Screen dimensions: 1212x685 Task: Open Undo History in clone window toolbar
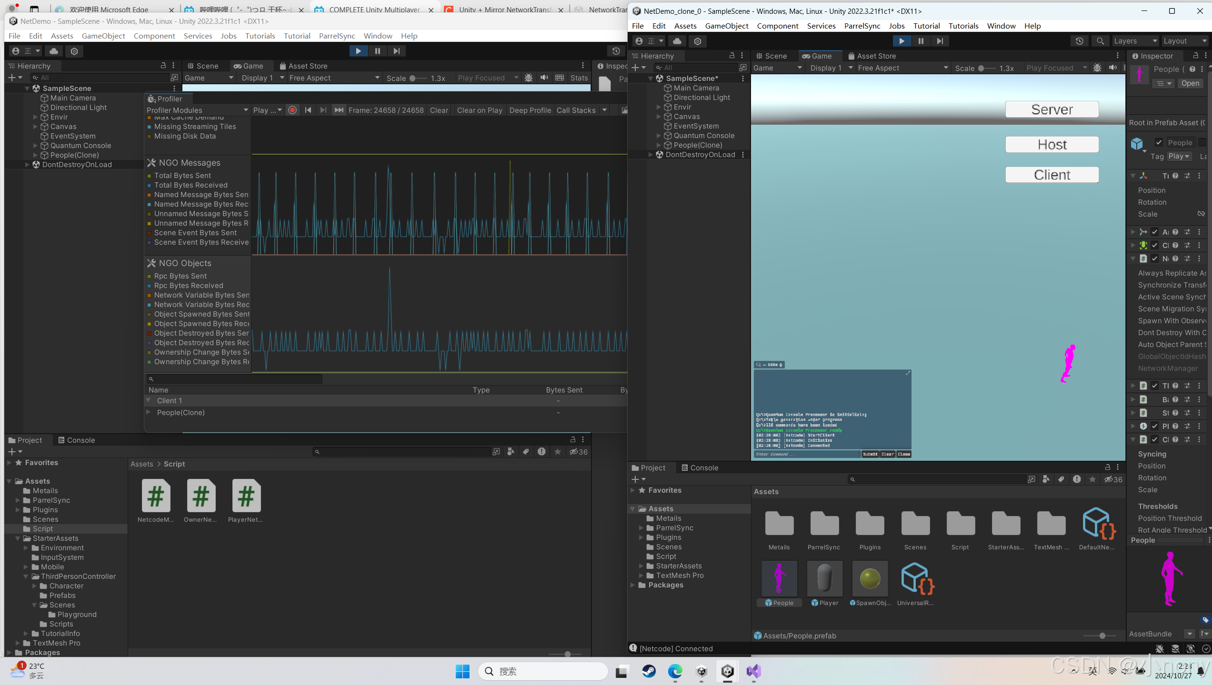[1079, 41]
